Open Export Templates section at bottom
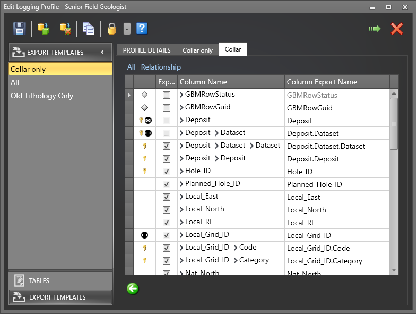 60,297
